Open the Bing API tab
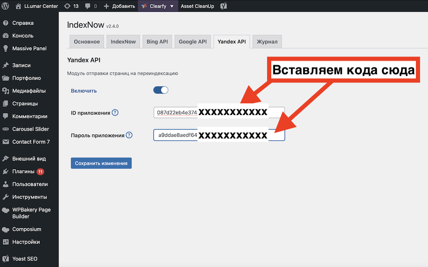 157,41
